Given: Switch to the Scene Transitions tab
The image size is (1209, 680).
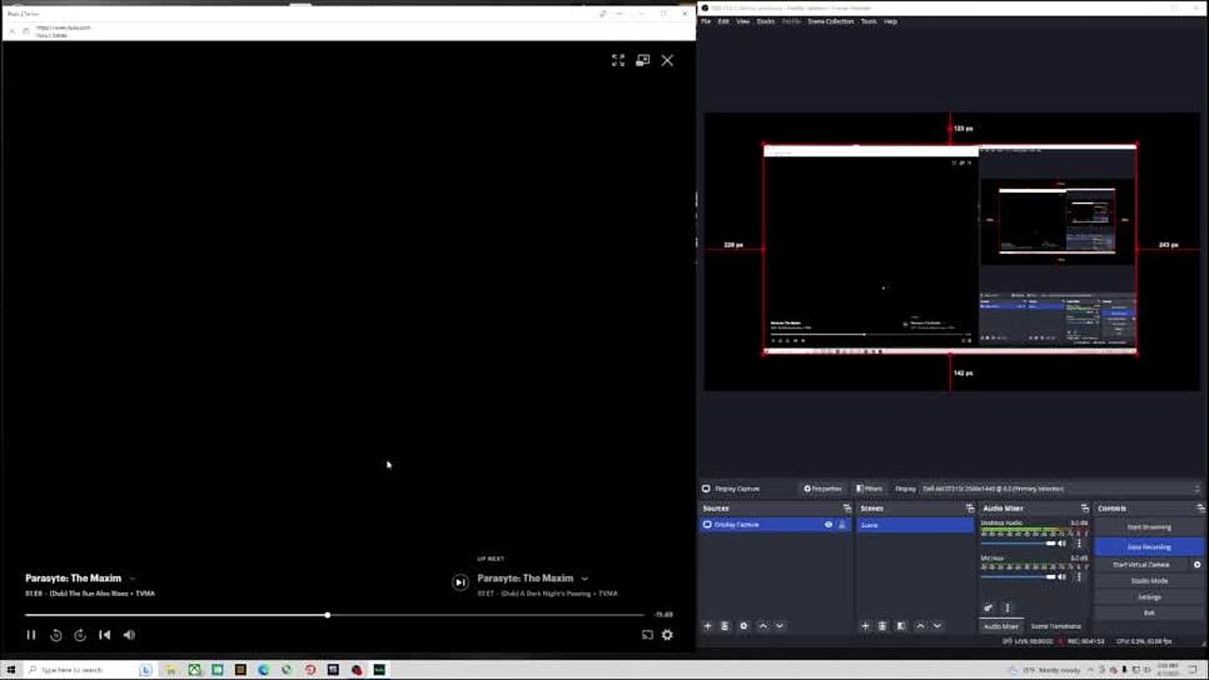Looking at the screenshot, I should pyautogui.click(x=1055, y=626).
